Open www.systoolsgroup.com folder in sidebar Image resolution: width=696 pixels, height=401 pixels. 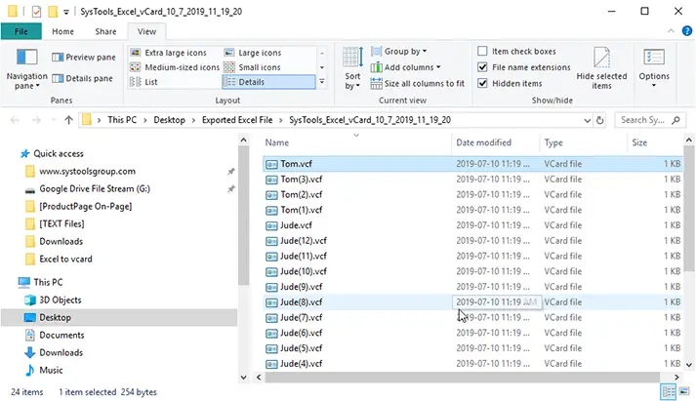[x=87, y=171]
